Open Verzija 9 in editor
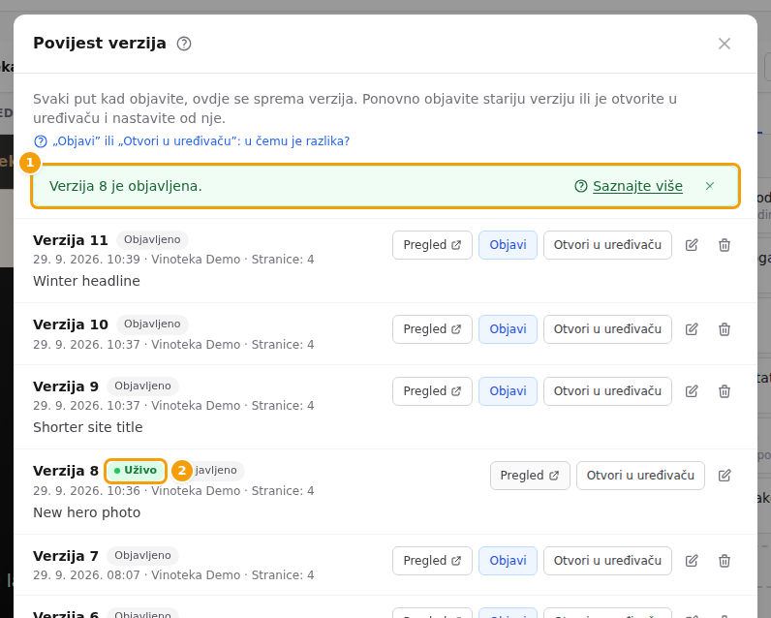The image size is (771, 618). [x=607, y=391]
